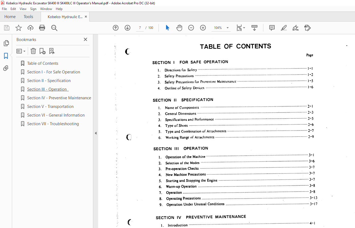This screenshot has width=355, height=228.
Task: Open Section VII - Troubleshooting bookmark
Action: tap(53, 124)
